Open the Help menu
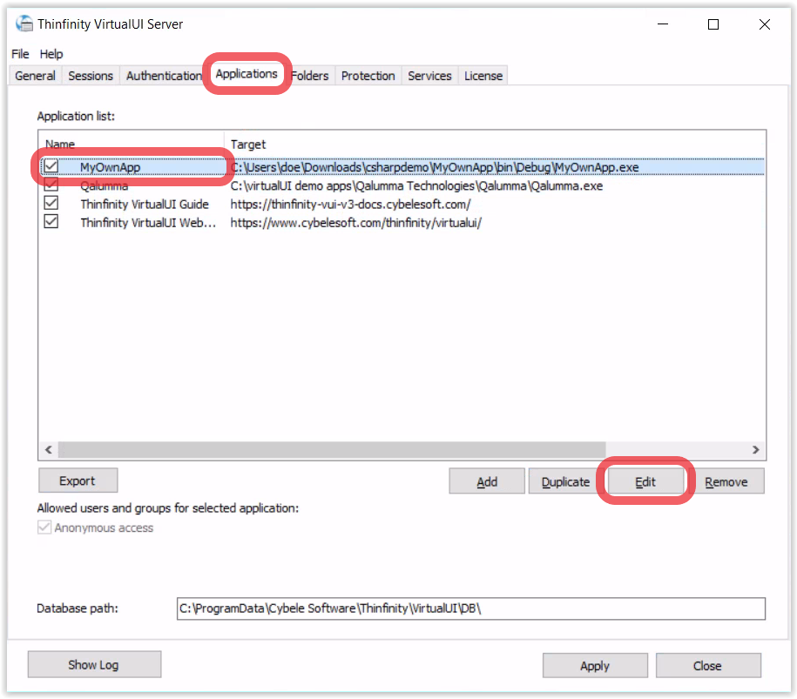Image resolution: width=797 pixels, height=699 pixels. click(51, 54)
